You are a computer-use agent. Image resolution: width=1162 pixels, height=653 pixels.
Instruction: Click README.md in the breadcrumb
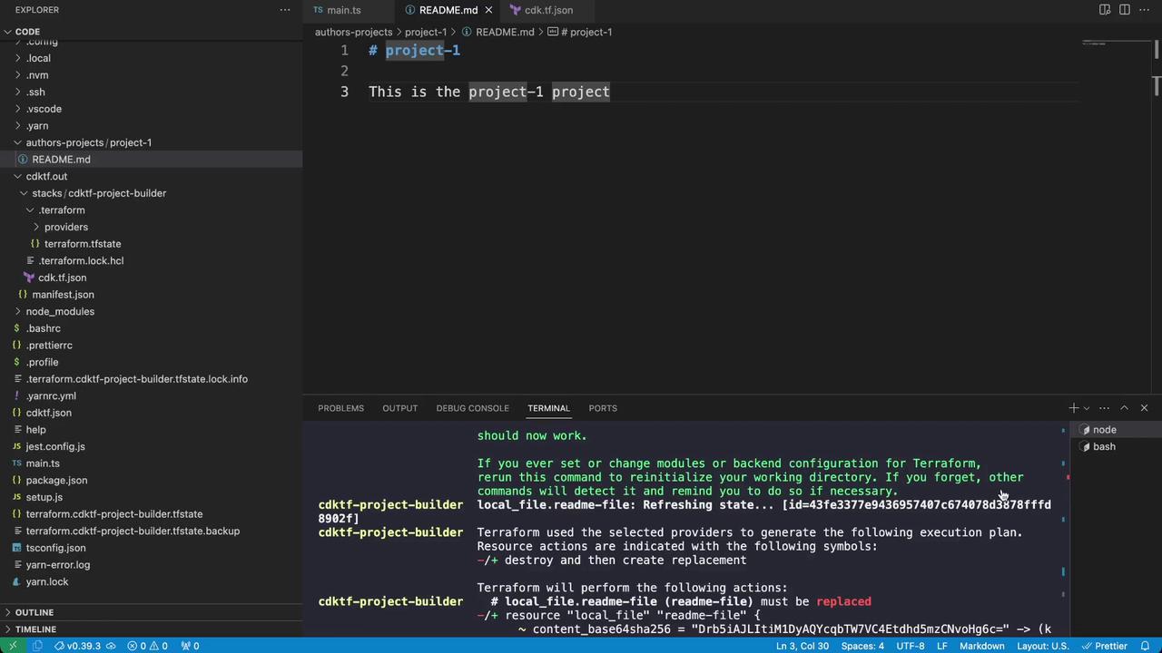click(505, 32)
